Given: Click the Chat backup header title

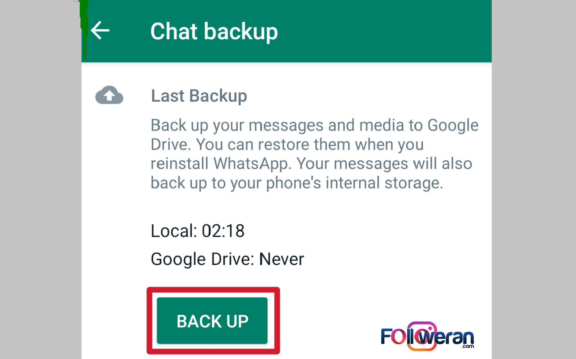Looking at the screenshot, I should point(214,32).
